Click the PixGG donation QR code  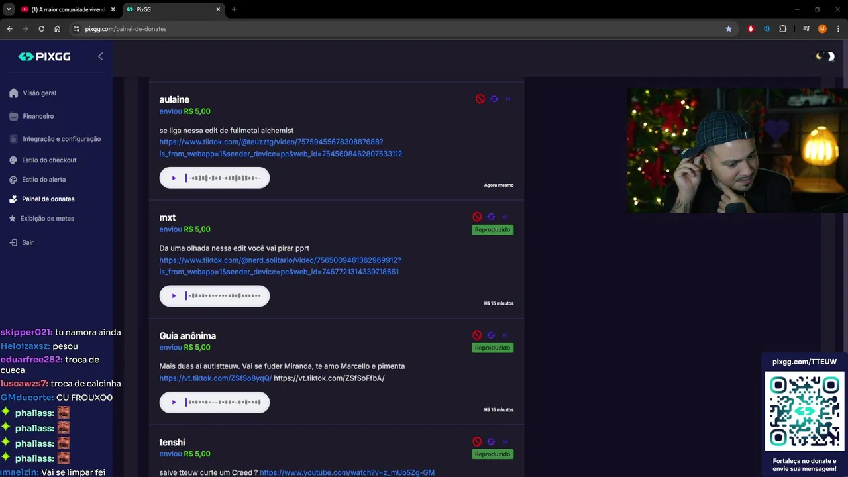coord(805,411)
